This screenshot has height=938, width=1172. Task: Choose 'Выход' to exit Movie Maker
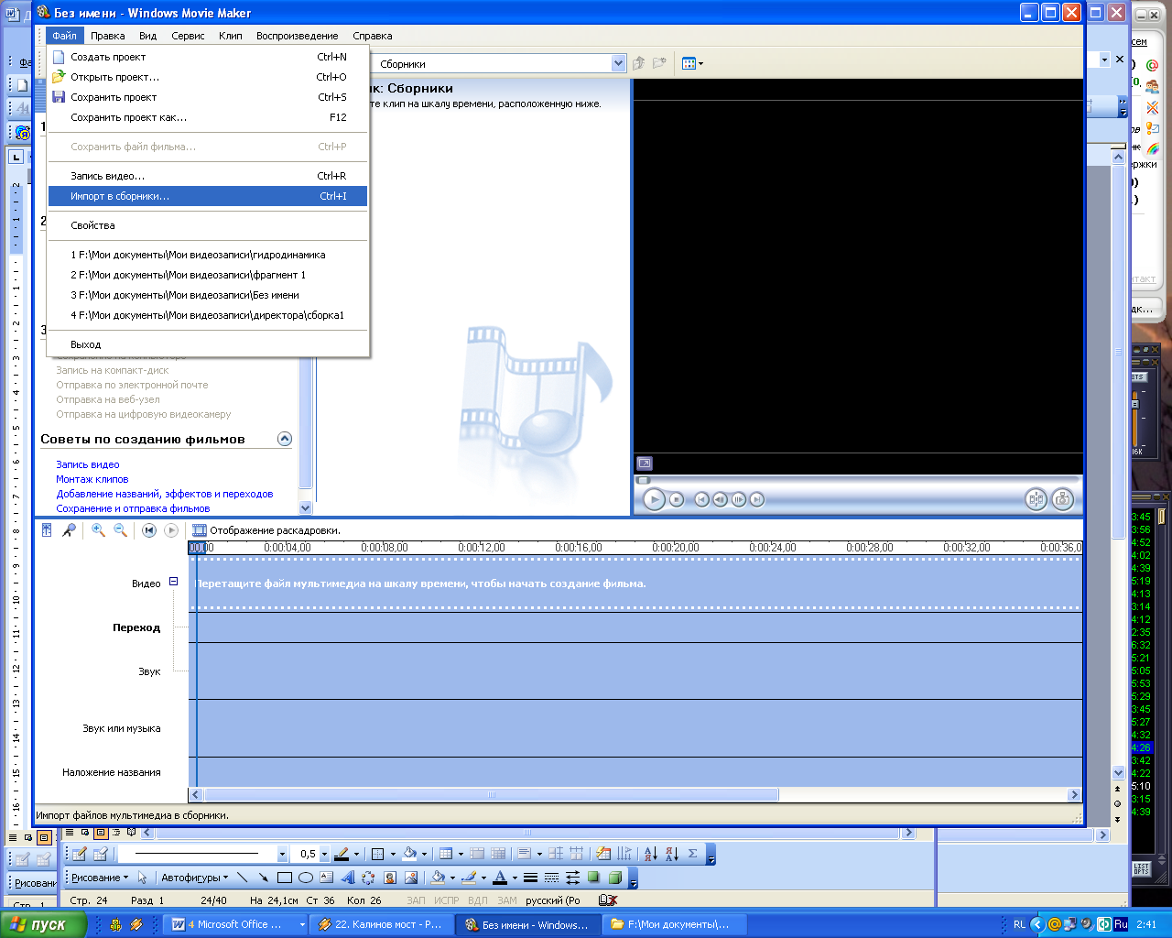tap(208, 344)
